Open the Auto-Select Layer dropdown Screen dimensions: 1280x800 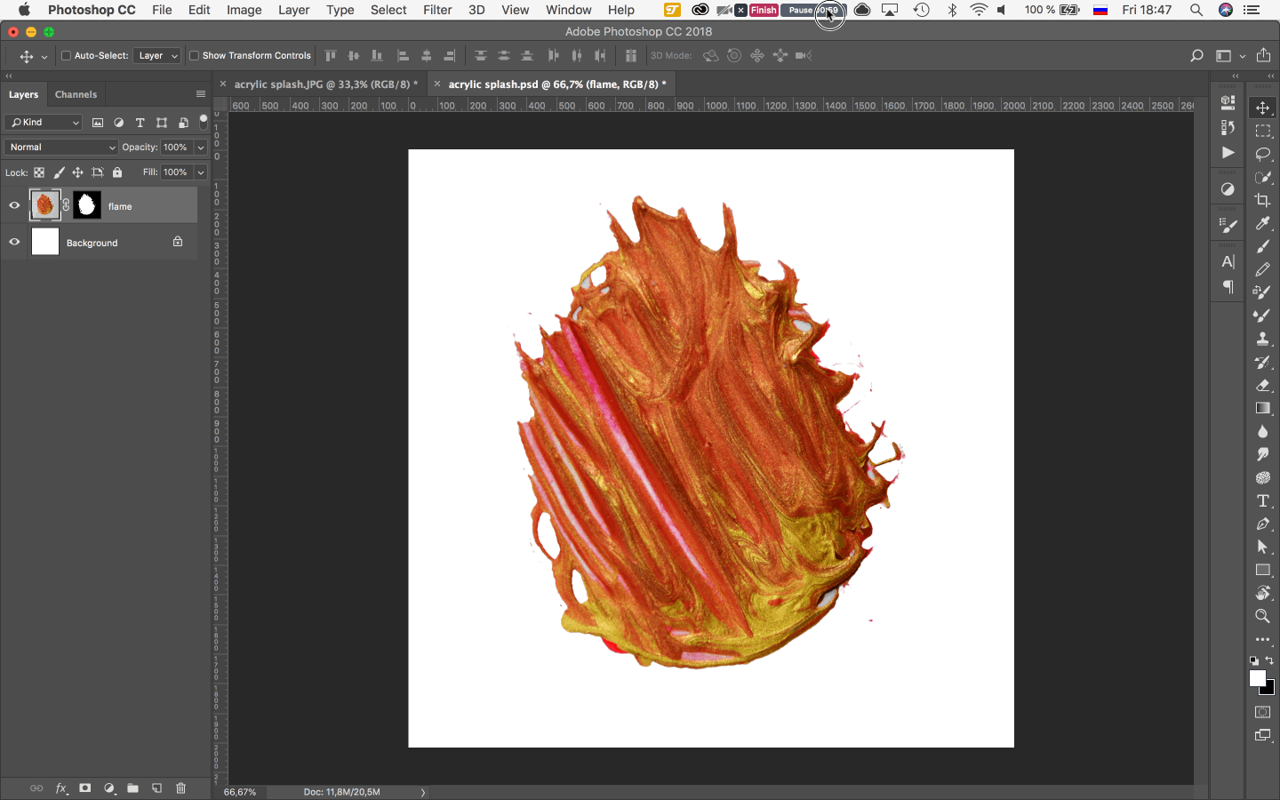[157, 55]
